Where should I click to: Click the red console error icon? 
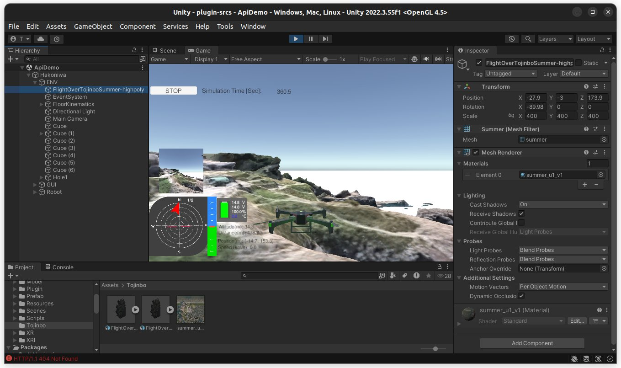pos(9,359)
